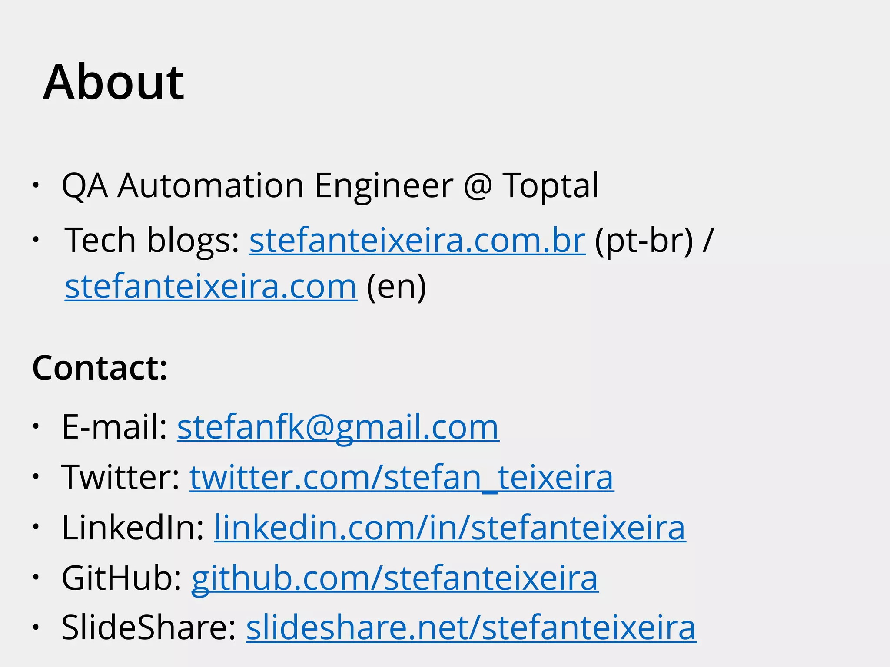
Task: Click the bullet point before SlideShare
Action: (x=36, y=627)
